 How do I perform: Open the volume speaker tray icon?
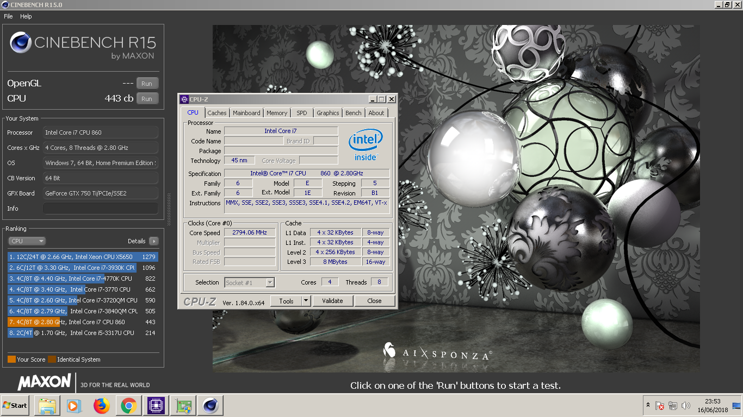coord(686,406)
